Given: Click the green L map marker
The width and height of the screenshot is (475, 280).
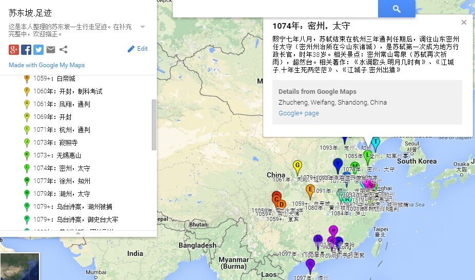Looking at the screenshot, I should [x=367, y=156].
